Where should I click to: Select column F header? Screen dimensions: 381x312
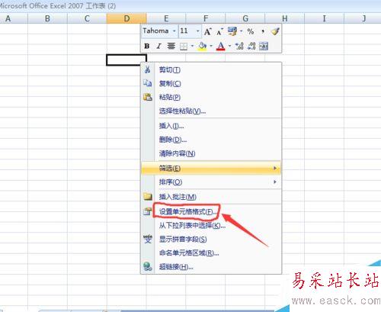(x=206, y=18)
